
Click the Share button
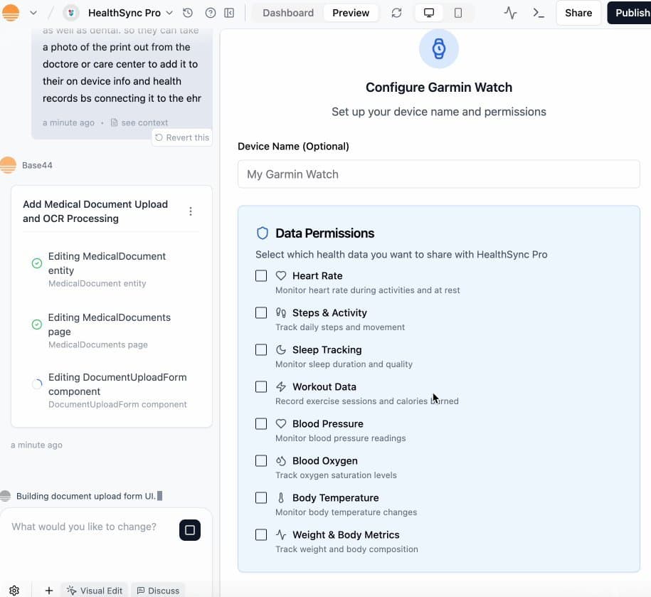pos(578,13)
